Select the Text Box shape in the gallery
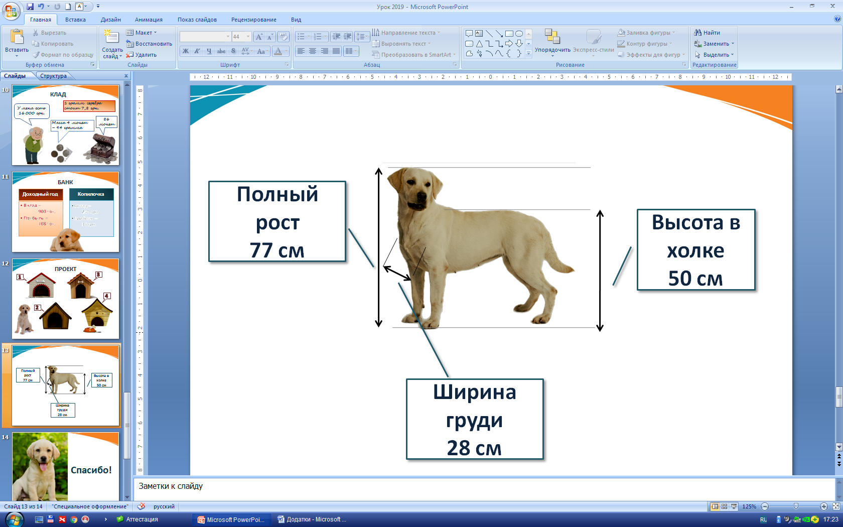843x527 pixels. point(479,34)
